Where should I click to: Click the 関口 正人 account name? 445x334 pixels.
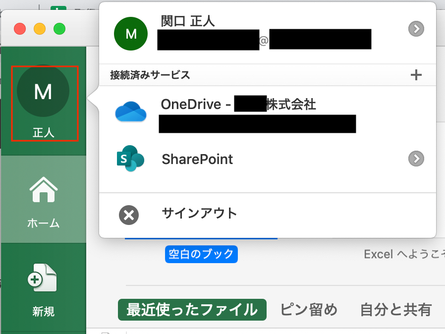click(x=188, y=21)
